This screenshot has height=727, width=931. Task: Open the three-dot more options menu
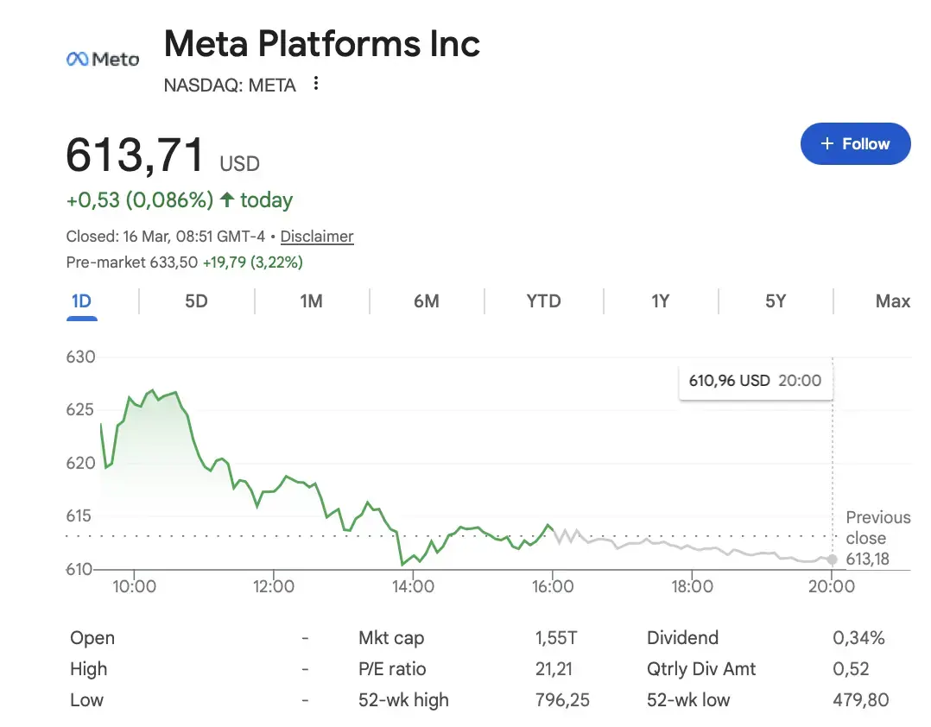pos(316,84)
